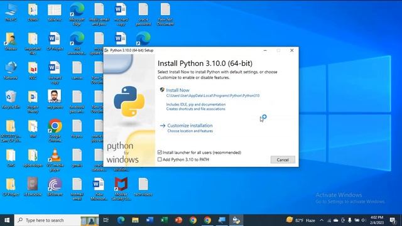
Task: Select Microsoft Edge desktop shortcut
Action: (x=77, y=14)
